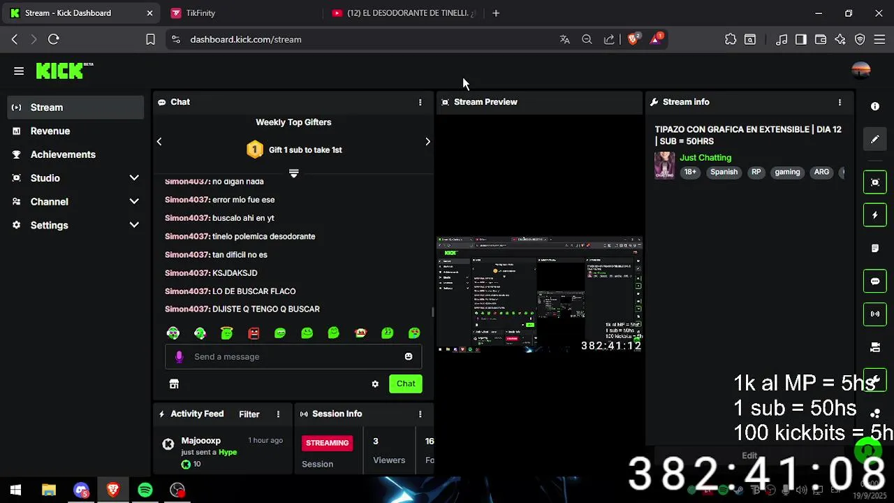Toggle the notes widget in right sidebar
Image resolution: width=894 pixels, height=503 pixels.
pyautogui.click(x=875, y=248)
